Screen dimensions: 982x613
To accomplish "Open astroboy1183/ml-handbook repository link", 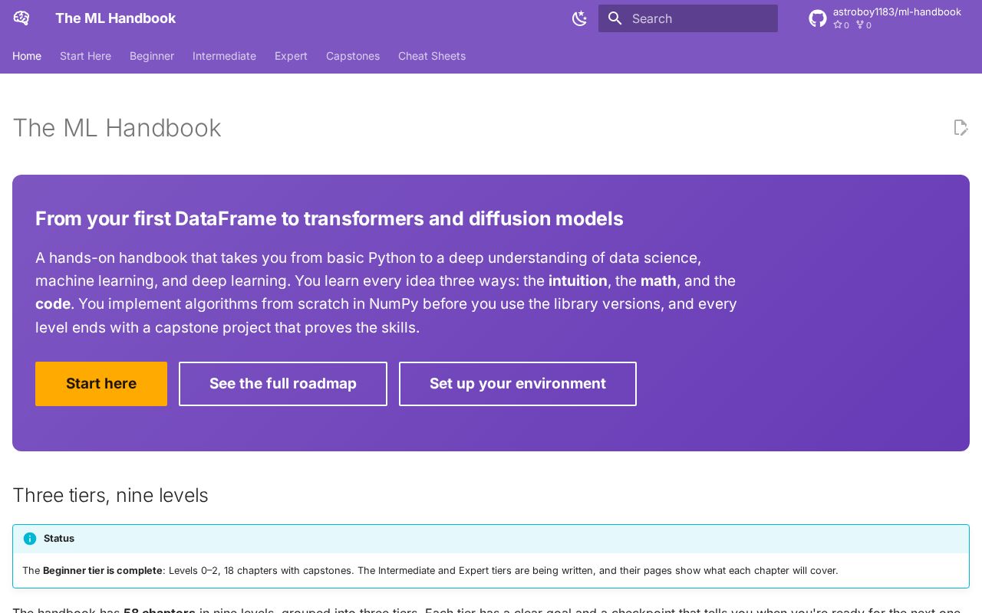I will click(x=897, y=12).
